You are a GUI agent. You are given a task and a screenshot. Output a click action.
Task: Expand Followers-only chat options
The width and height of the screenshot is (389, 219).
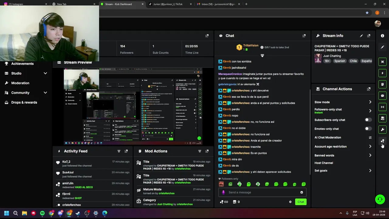[370, 111]
